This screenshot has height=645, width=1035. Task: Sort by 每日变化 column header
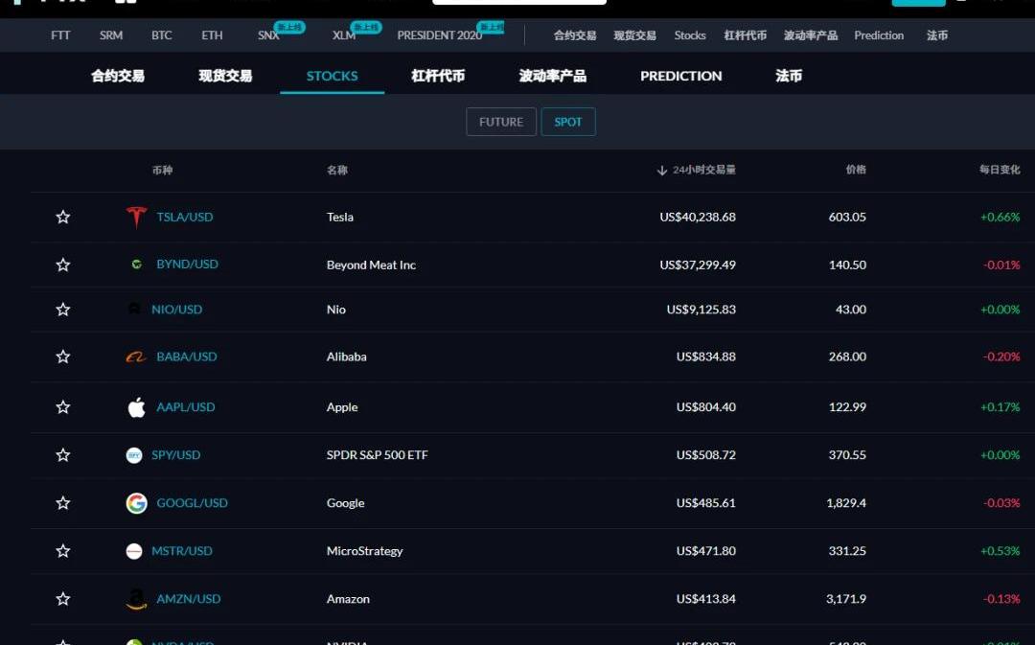point(999,170)
